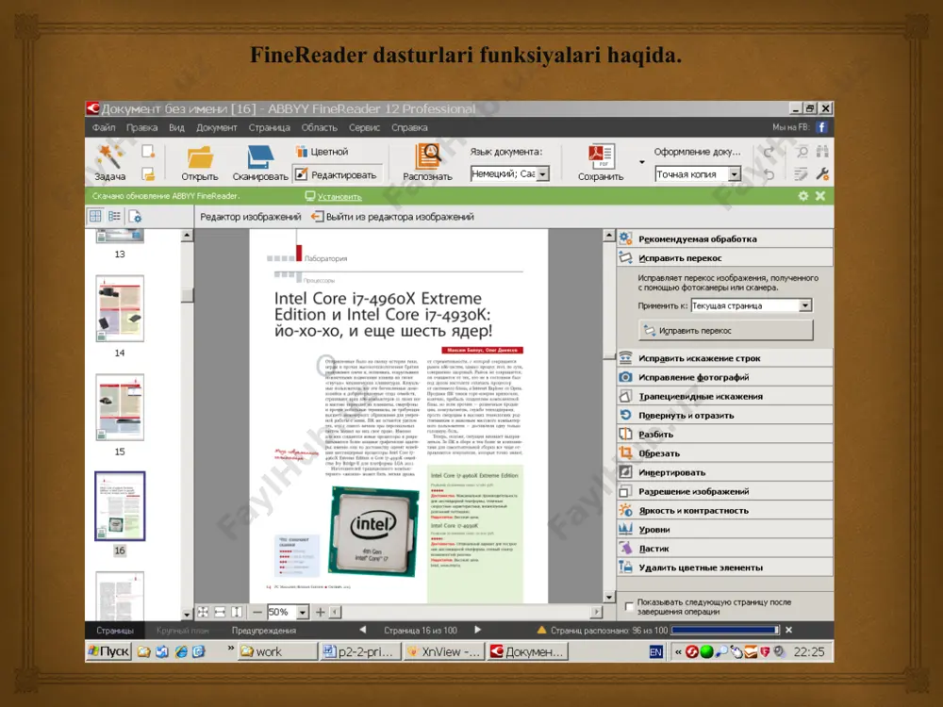Cancel recognition with X beside progress bar

pyautogui.click(x=788, y=630)
